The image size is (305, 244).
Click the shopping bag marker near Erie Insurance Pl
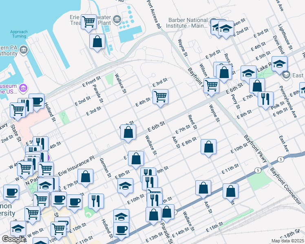coord(85,176)
